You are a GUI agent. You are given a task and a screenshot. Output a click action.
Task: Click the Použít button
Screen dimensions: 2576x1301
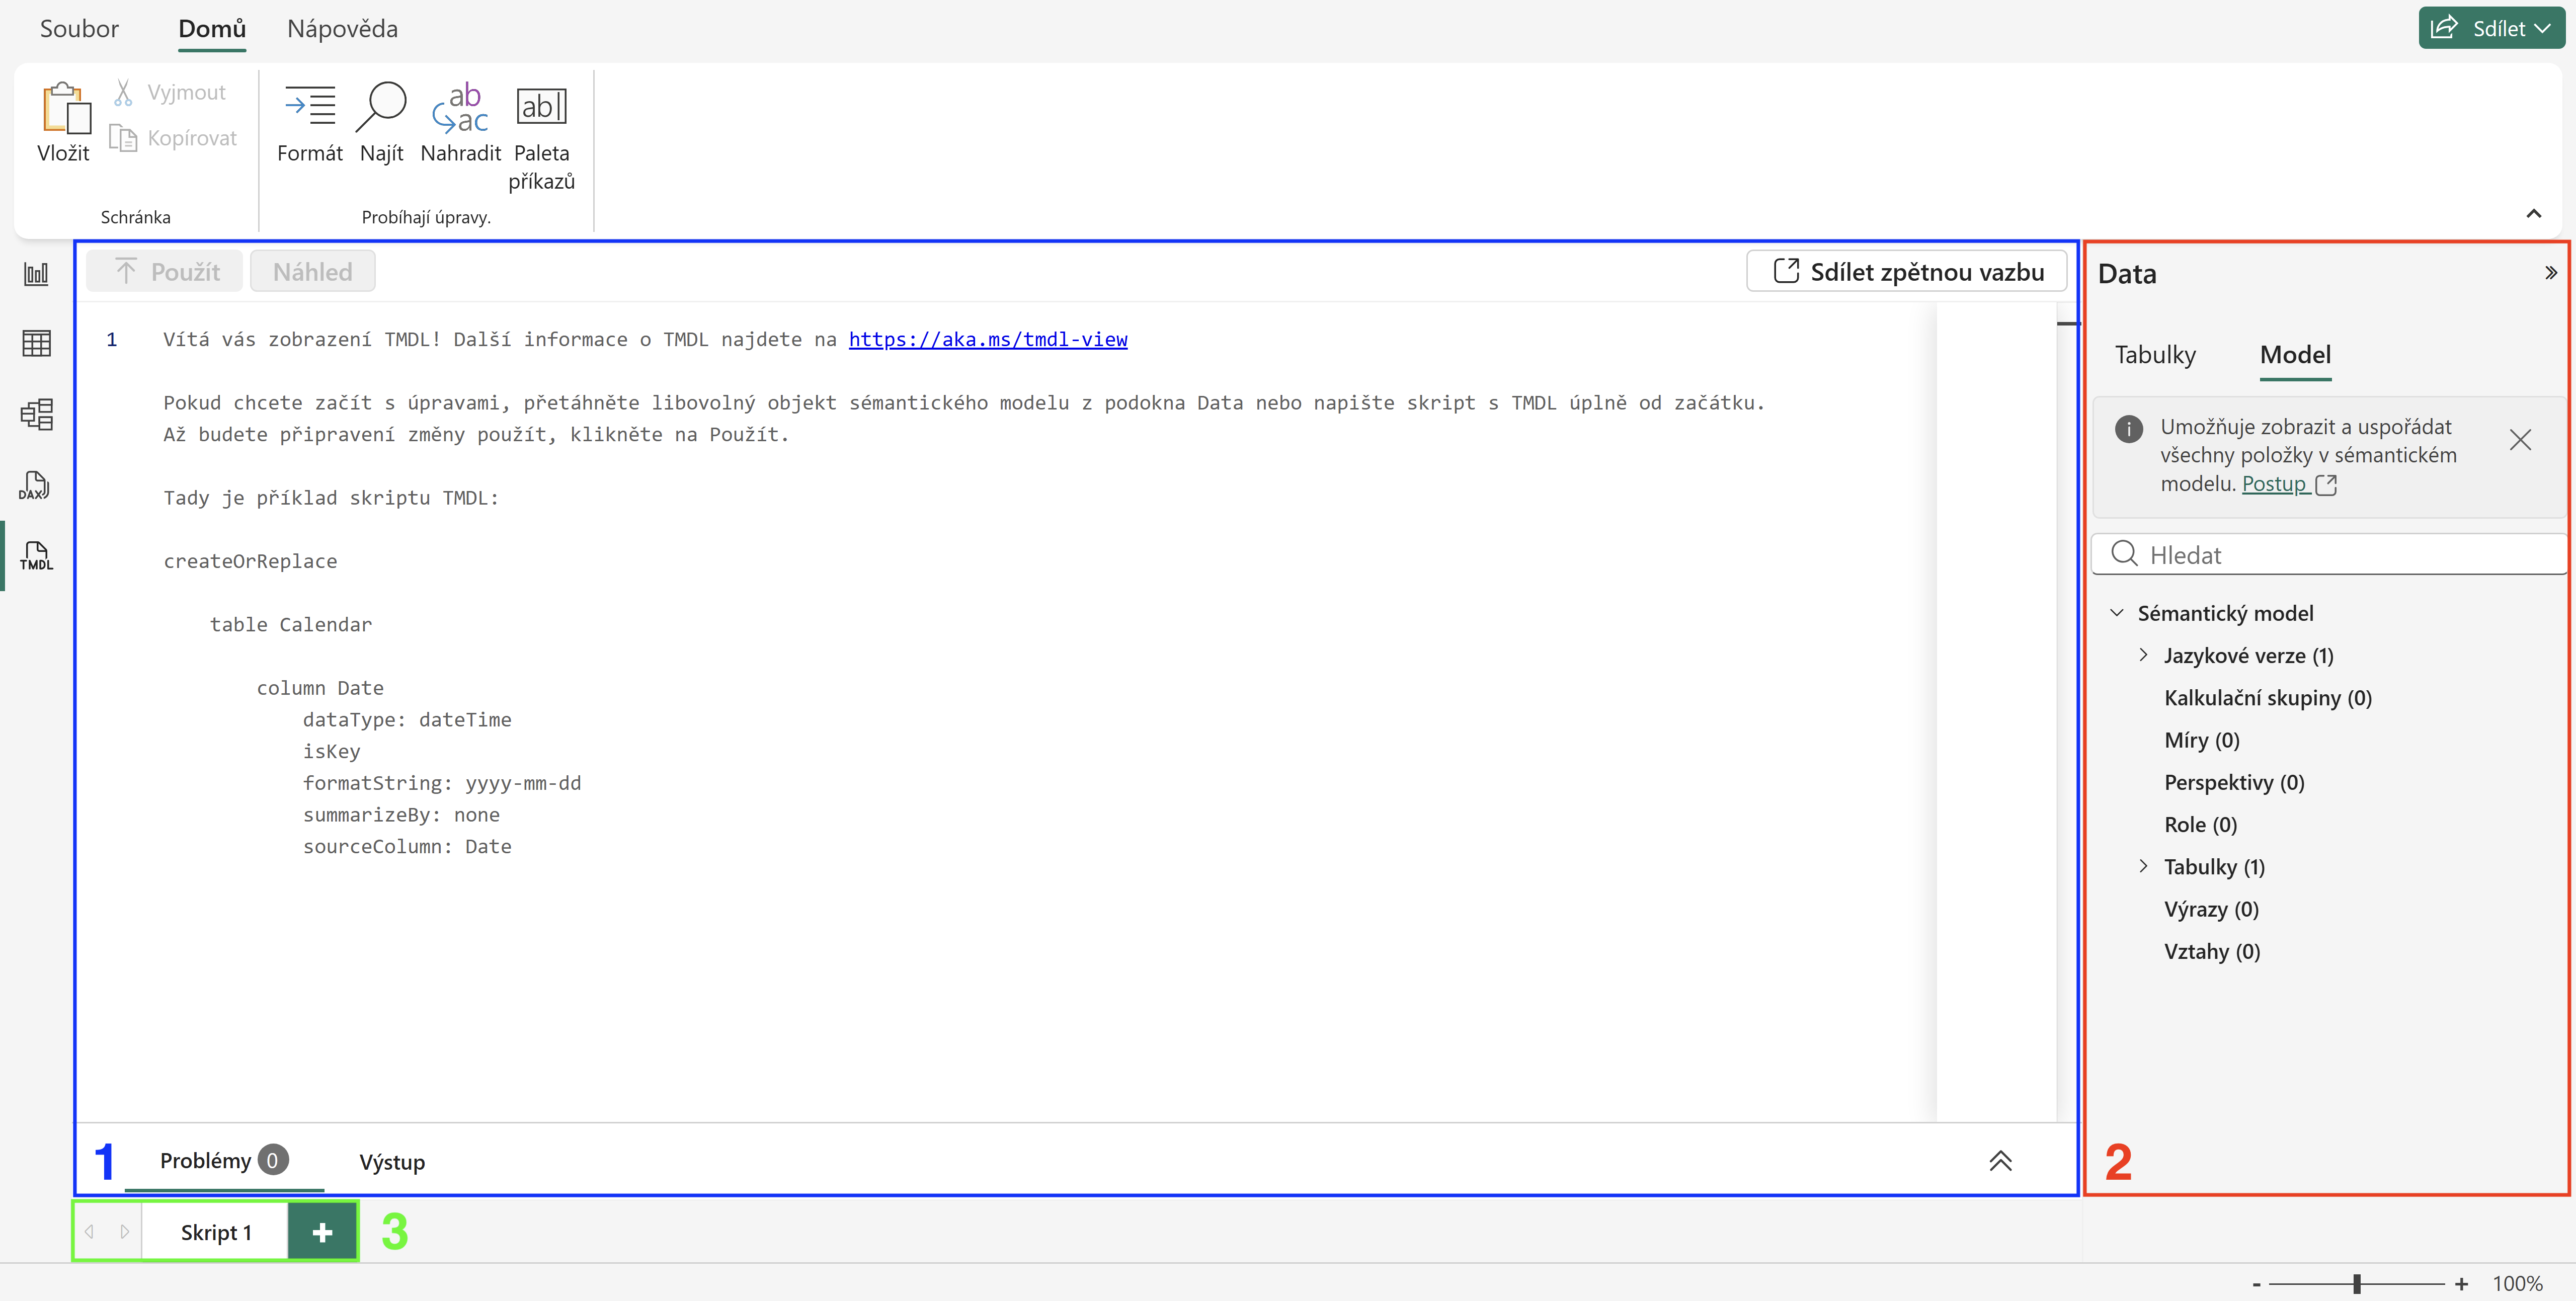coord(165,272)
